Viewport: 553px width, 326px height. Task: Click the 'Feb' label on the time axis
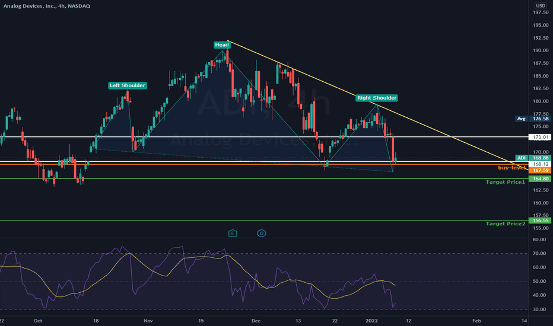[476, 321]
